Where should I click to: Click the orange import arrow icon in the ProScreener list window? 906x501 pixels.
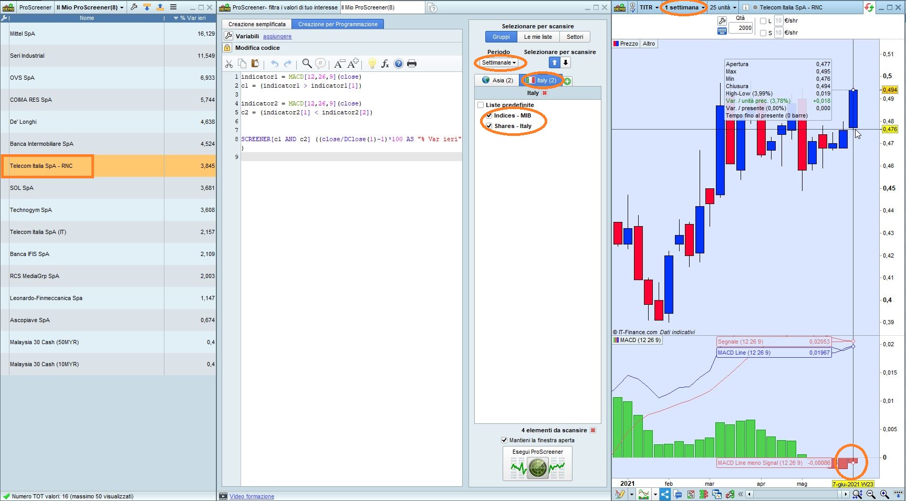point(147,7)
